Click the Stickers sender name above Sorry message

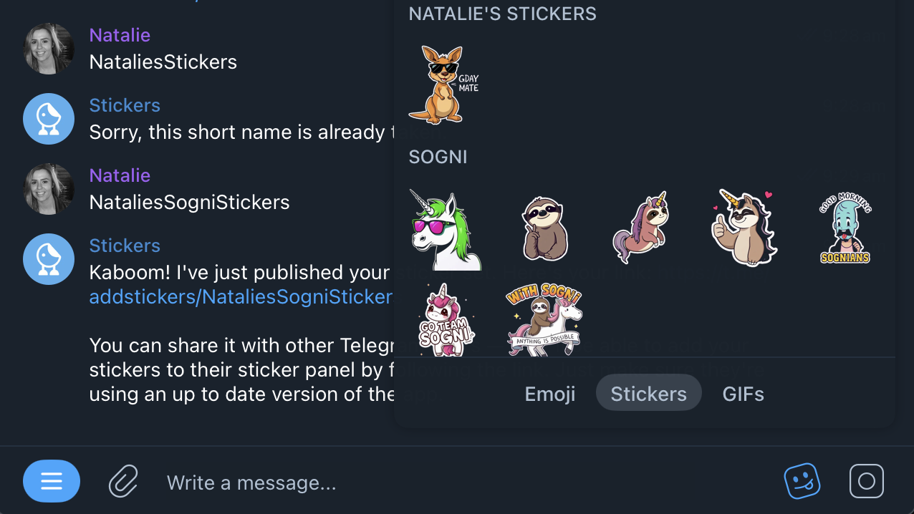(x=125, y=105)
